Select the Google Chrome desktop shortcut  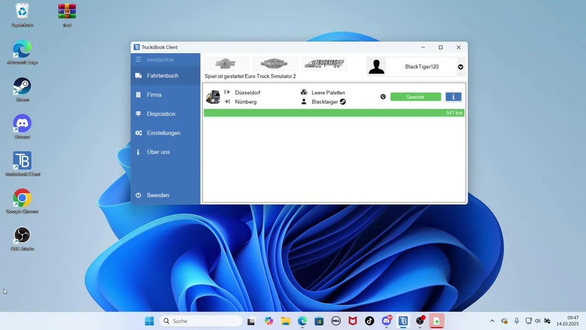pos(22,201)
